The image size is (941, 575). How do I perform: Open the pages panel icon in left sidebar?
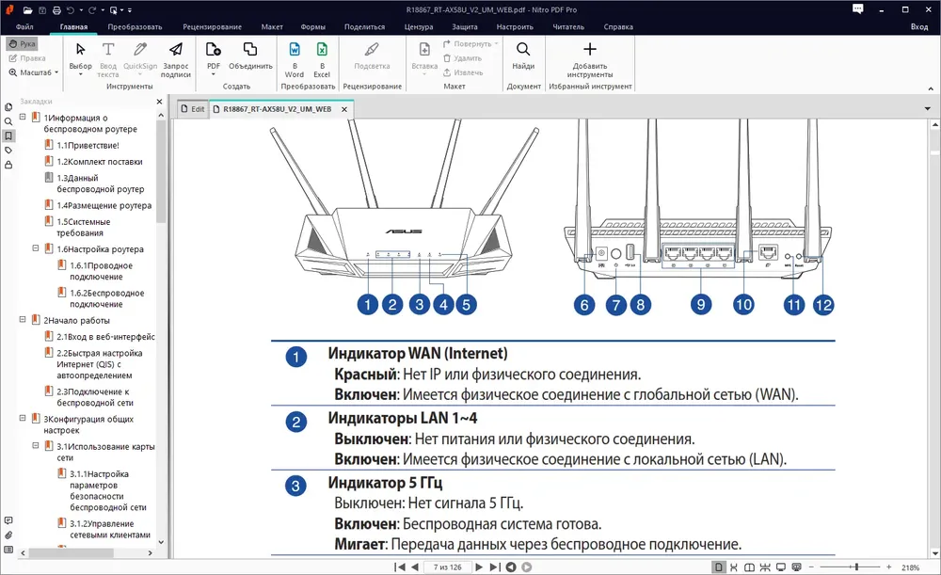pyautogui.click(x=8, y=107)
